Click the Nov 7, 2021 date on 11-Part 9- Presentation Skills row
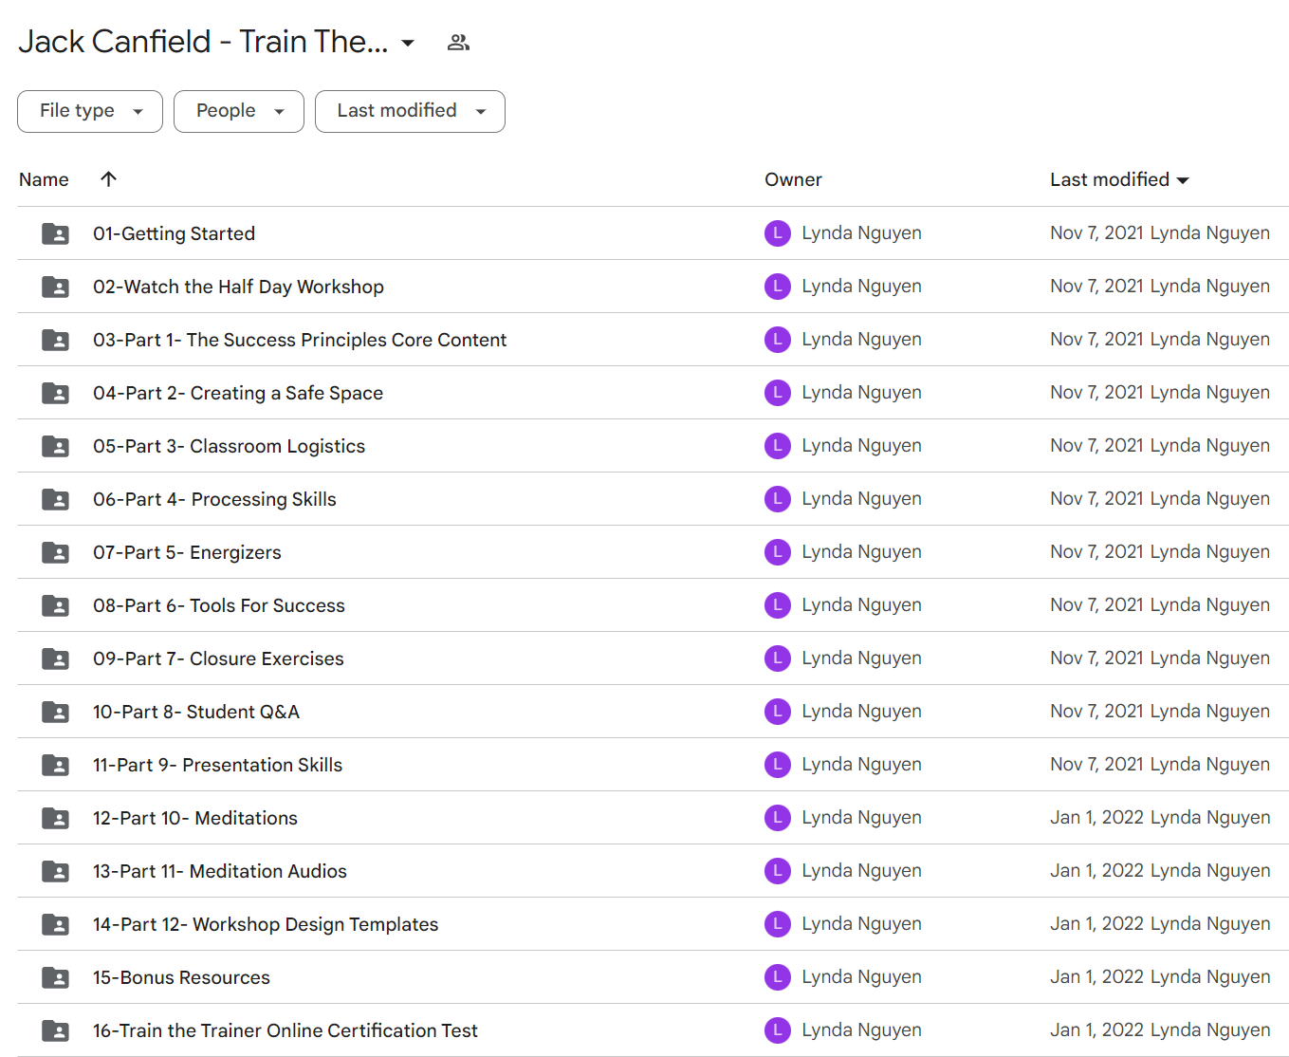Image resolution: width=1289 pixels, height=1057 pixels. coord(1096,765)
